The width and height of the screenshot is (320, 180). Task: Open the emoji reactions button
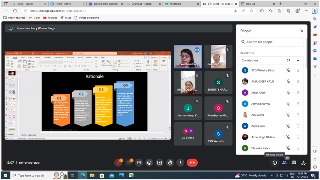[149, 162]
